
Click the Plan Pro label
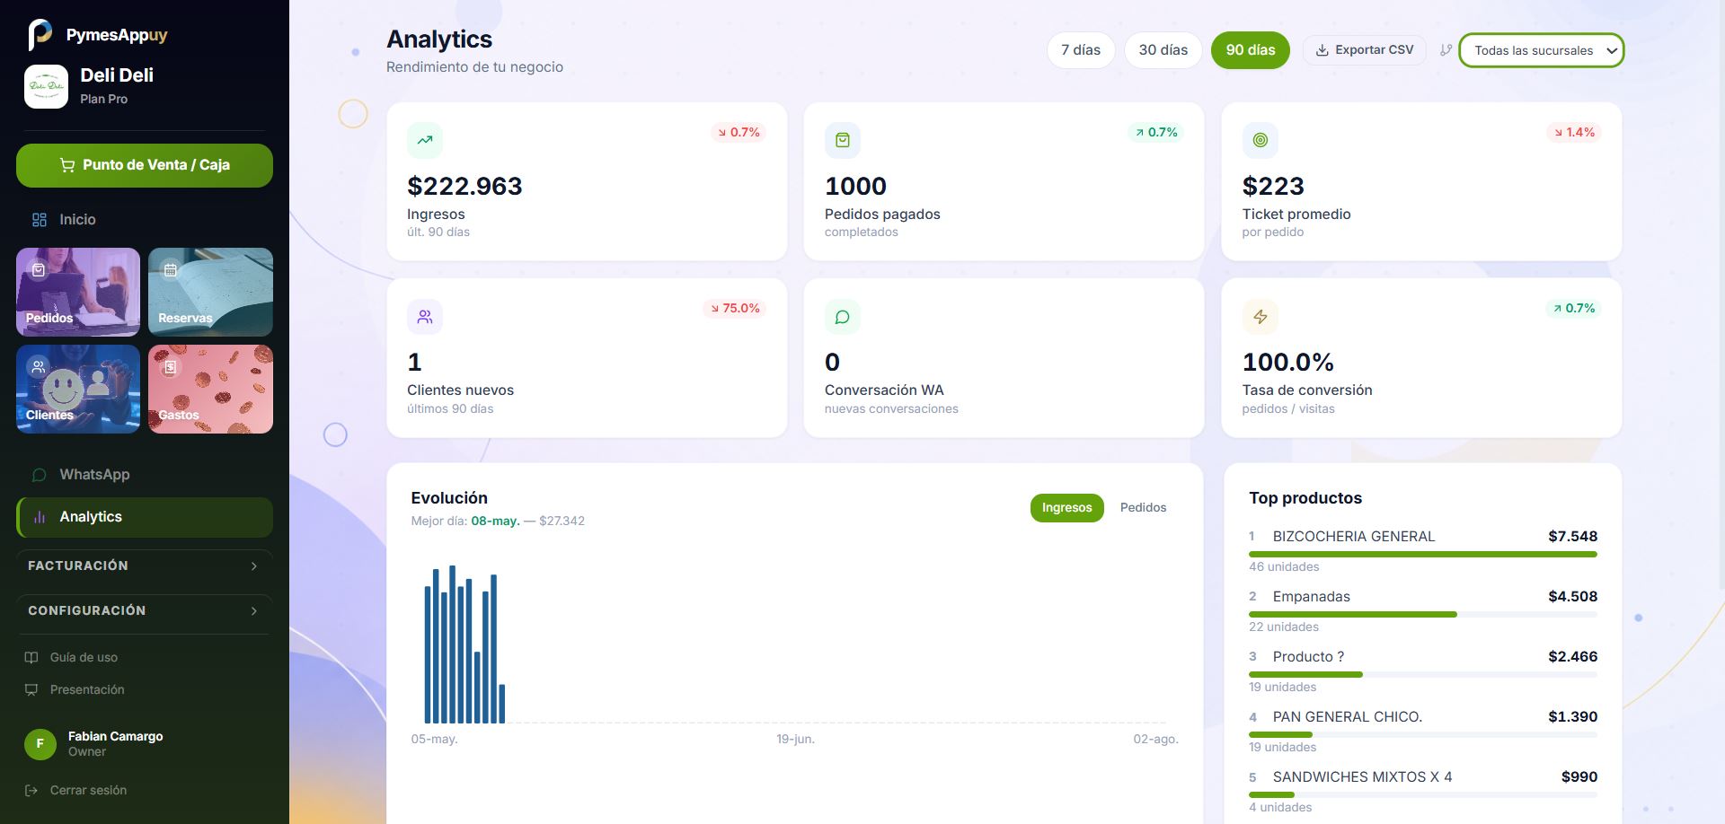(x=103, y=100)
